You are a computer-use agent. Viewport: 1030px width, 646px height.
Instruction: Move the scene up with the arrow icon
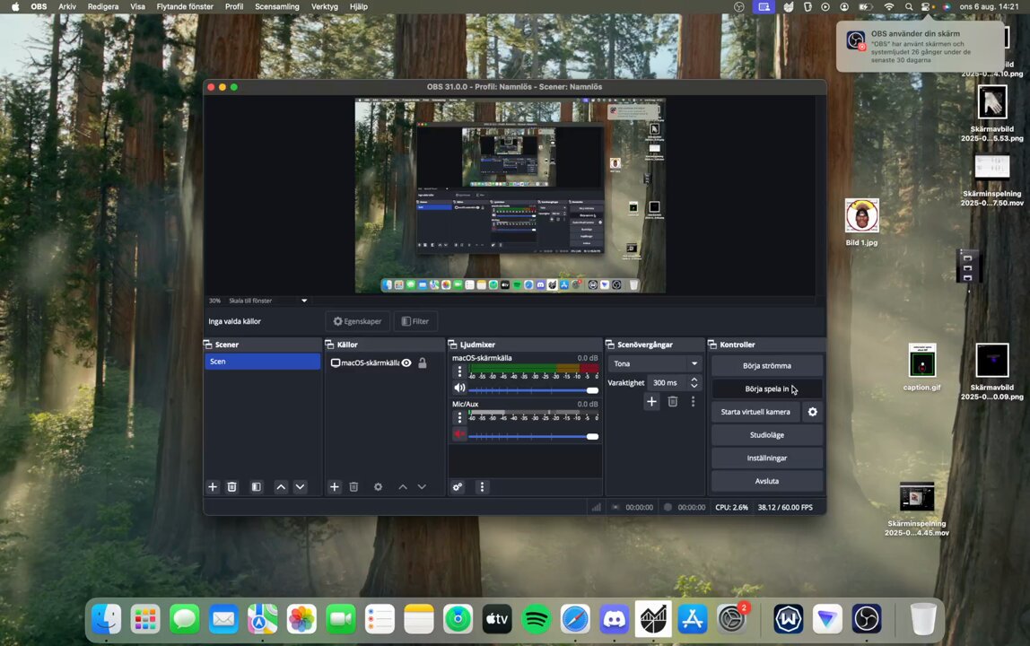point(281,487)
